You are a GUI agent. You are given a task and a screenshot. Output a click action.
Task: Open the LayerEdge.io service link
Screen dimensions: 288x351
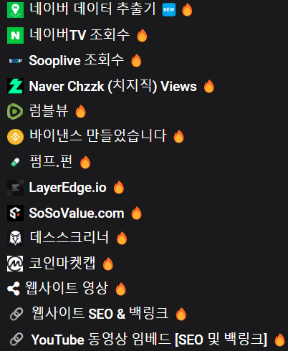(67, 188)
